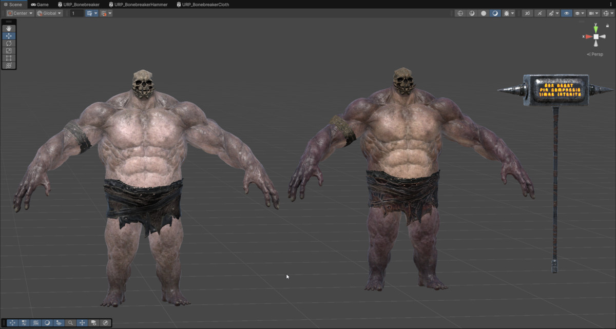Image resolution: width=616 pixels, height=329 pixels.
Task: Toggle scene audio
Action: 540,13
